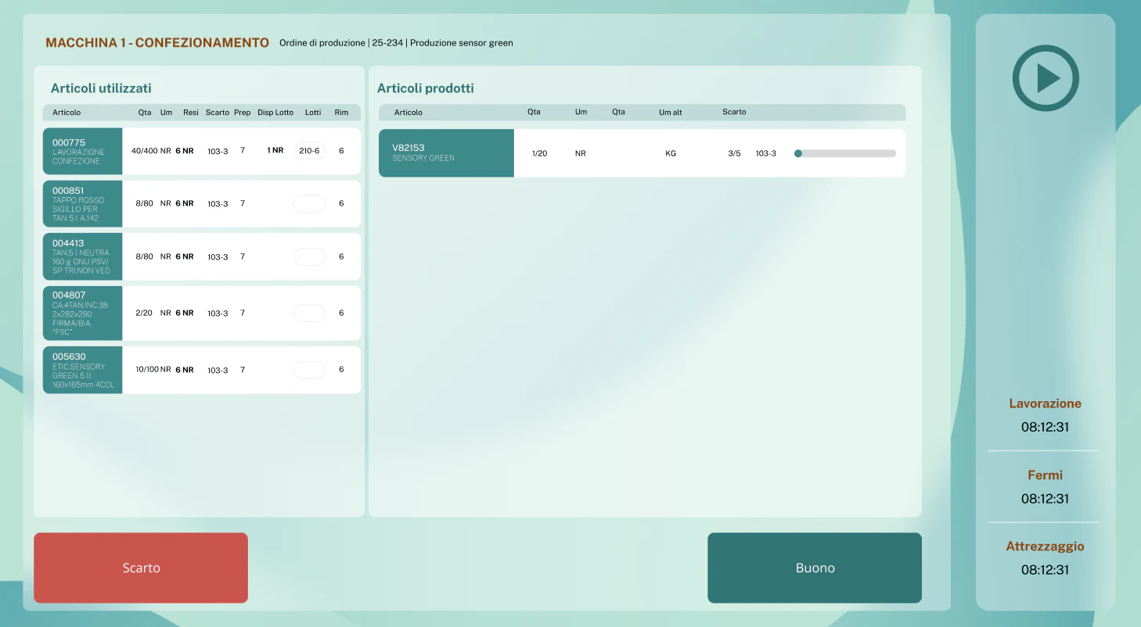
Task: Click the Lotti field showing 210-6
Action: click(x=309, y=151)
